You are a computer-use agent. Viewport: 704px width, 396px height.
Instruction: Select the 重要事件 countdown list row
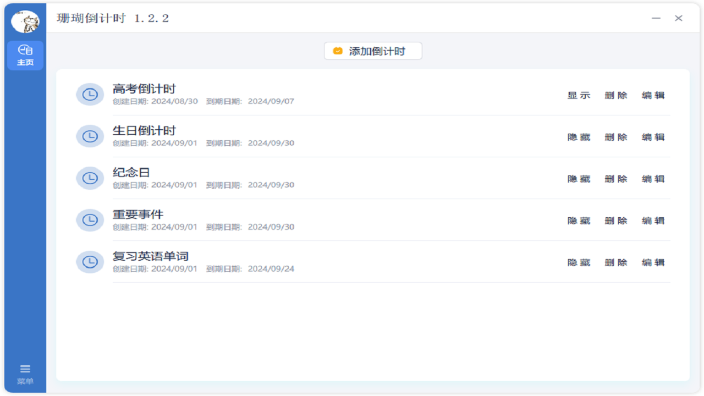(x=330, y=219)
